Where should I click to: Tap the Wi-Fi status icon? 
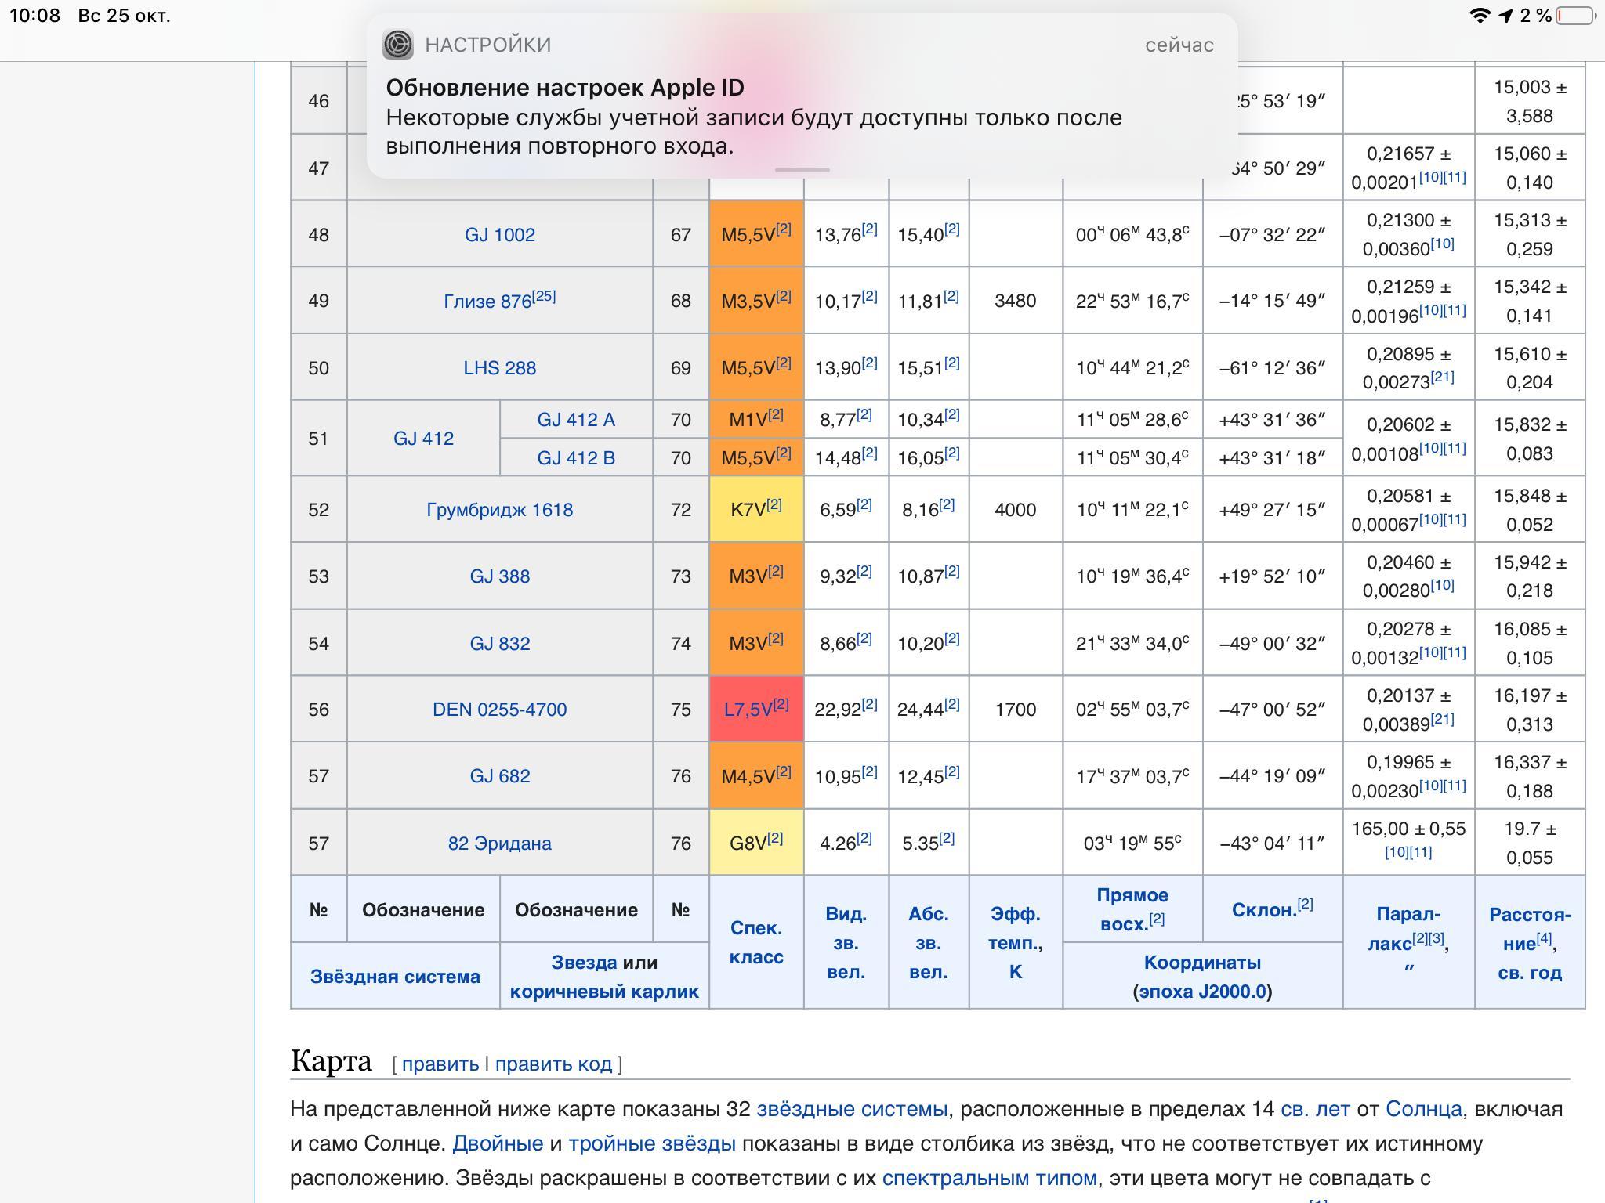pyautogui.click(x=1479, y=16)
